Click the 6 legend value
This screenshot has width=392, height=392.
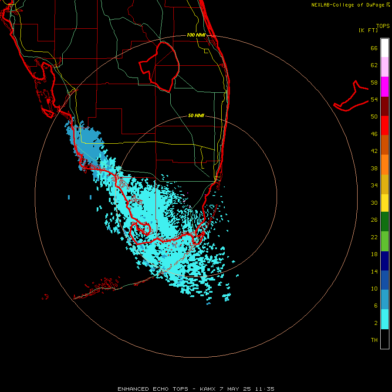[x=376, y=306]
